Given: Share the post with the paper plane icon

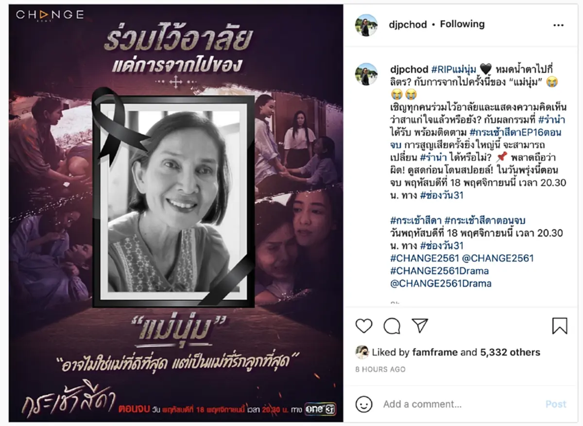Looking at the screenshot, I should point(420,325).
